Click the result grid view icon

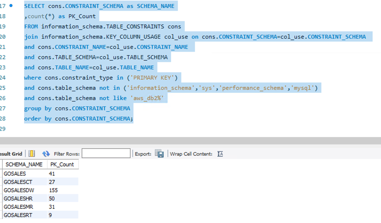pos(32,154)
